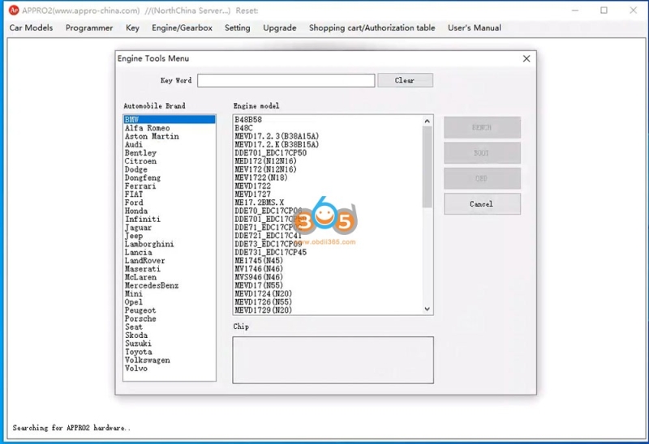Click the Cancel button
This screenshot has width=649, height=444.
482,204
